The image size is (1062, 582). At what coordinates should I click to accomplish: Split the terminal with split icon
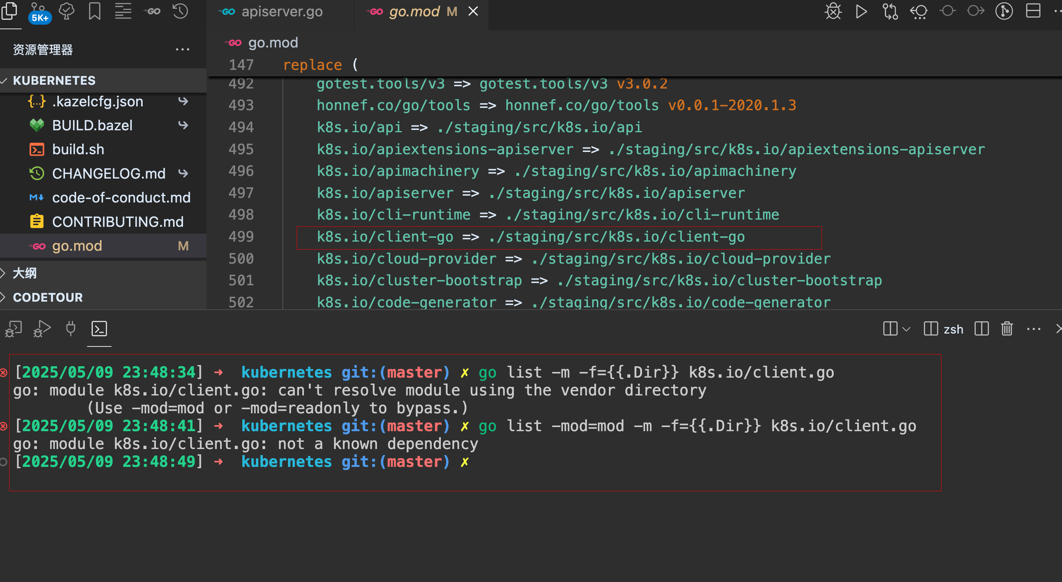coord(981,329)
